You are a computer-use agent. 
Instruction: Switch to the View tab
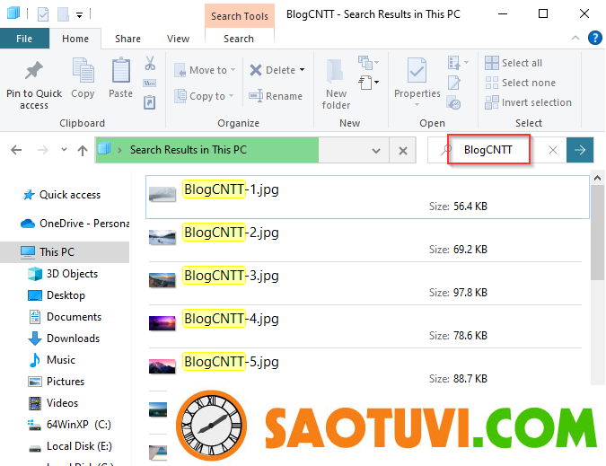[178, 39]
